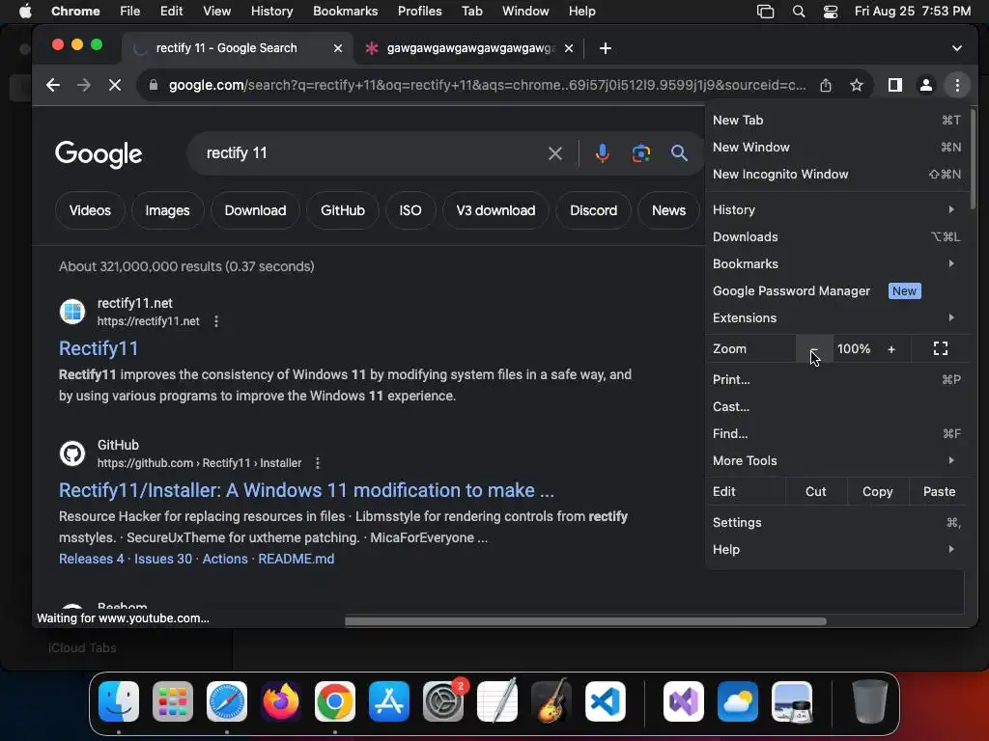Choose New Tab from the menu

[x=837, y=121]
